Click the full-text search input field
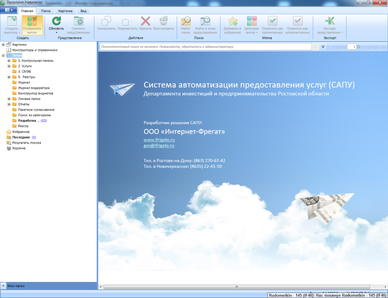This screenshot has height=298, width=388. (205, 47)
